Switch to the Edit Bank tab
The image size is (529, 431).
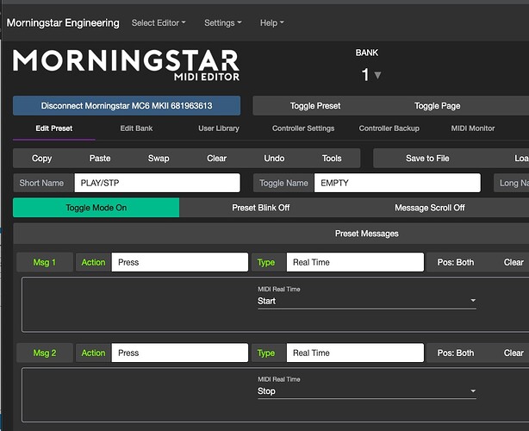coord(136,128)
